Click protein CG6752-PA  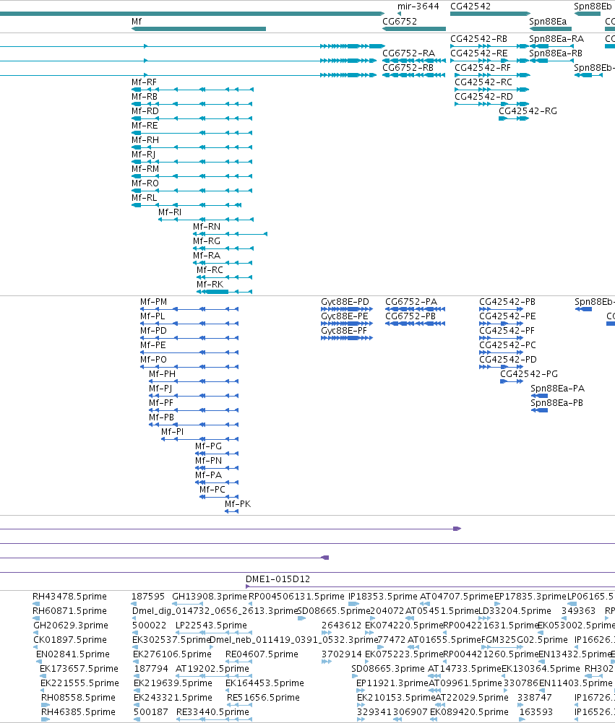coord(410,302)
